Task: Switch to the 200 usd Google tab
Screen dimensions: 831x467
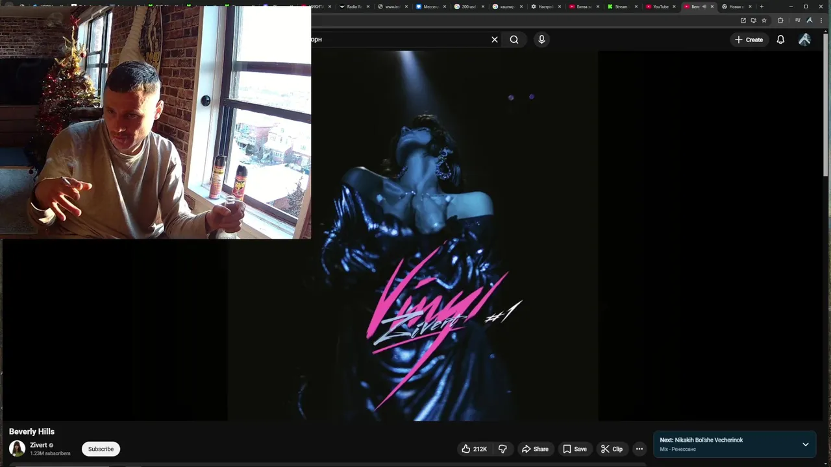Action: [468, 6]
